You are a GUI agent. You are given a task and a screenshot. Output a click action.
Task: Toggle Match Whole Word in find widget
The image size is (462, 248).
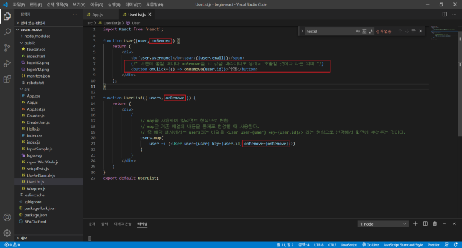364,31
